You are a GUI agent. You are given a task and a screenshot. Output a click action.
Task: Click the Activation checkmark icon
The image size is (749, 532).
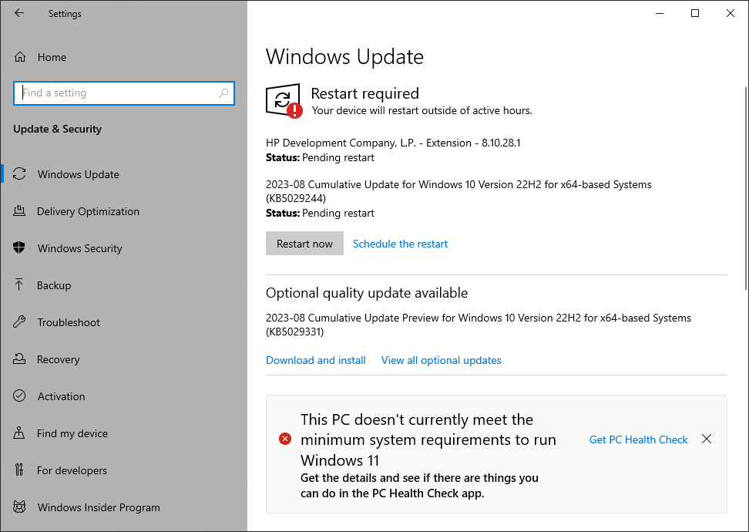coord(20,396)
